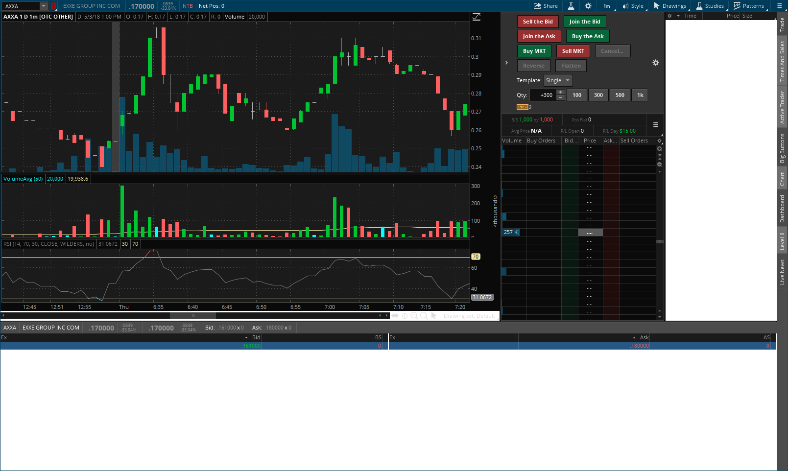Open the Template Single dropdown
Screen dimensions: 788x471
tap(558, 80)
